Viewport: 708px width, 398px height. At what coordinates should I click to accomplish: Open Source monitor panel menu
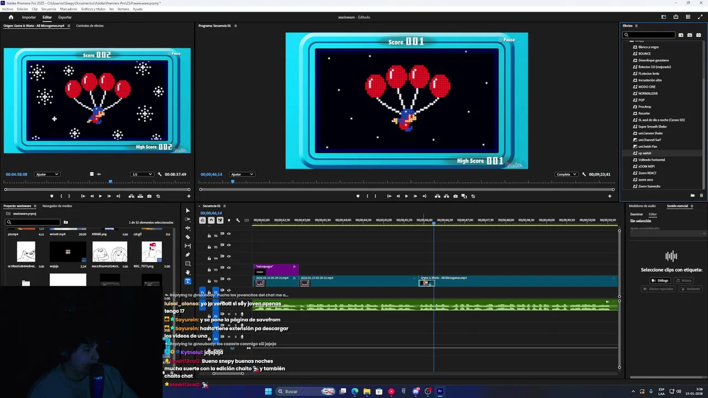click(x=69, y=26)
